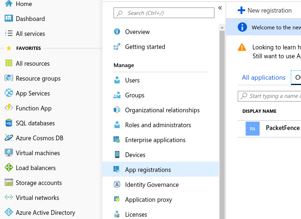Open App registrations menu item

pyautogui.click(x=148, y=170)
